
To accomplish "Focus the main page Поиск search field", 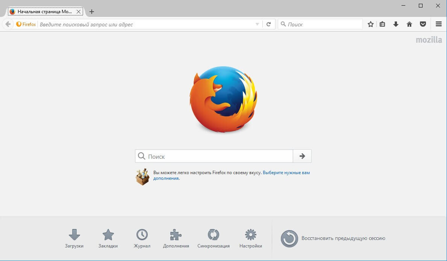I will click(214, 156).
